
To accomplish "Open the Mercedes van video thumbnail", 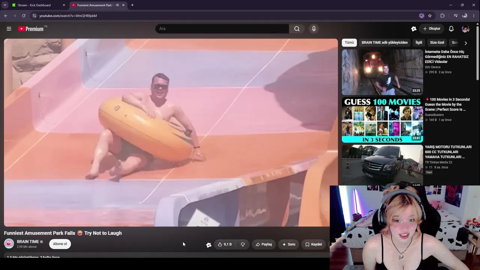I will [x=382, y=165].
